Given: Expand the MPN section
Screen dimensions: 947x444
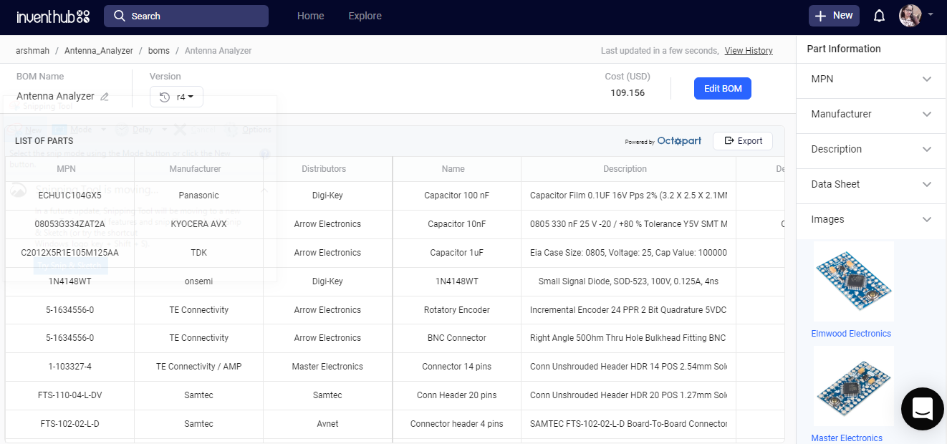Looking at the screenshot, I should point(871,79).
